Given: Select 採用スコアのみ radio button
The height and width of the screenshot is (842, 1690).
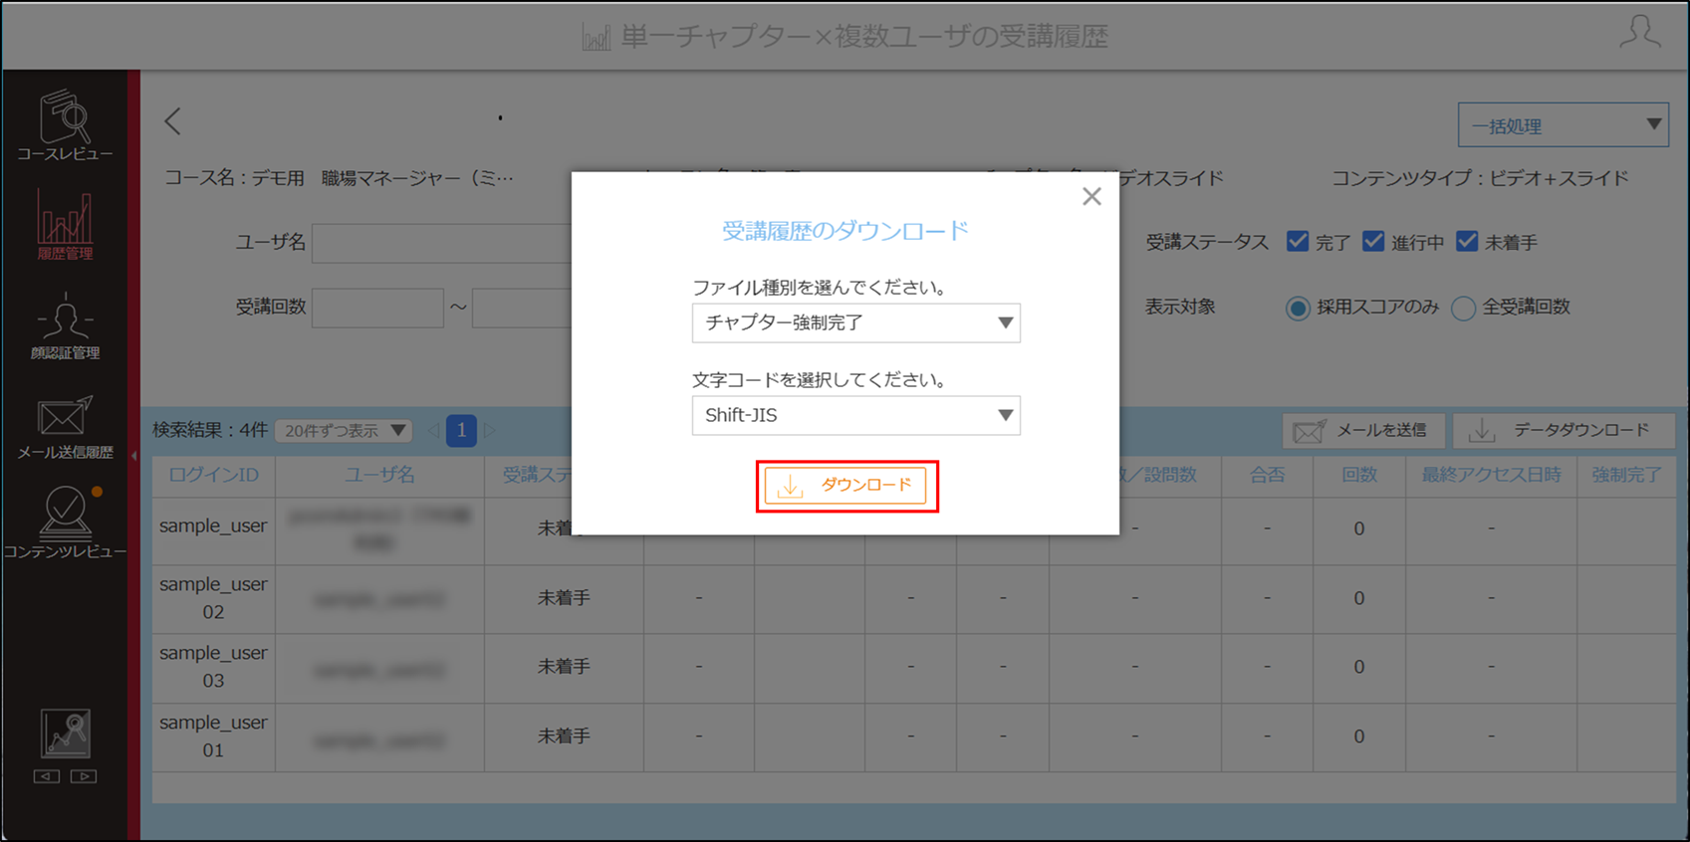Looking at the screenshot, I should click(x=1297, y=308).
